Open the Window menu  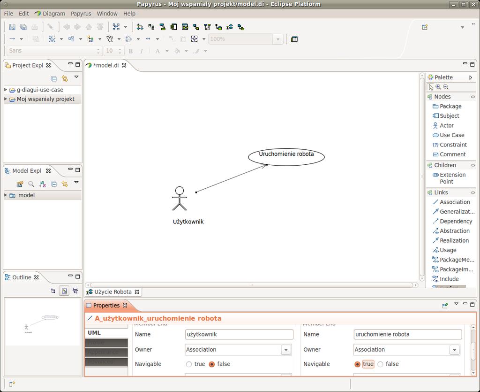point(107,14)
